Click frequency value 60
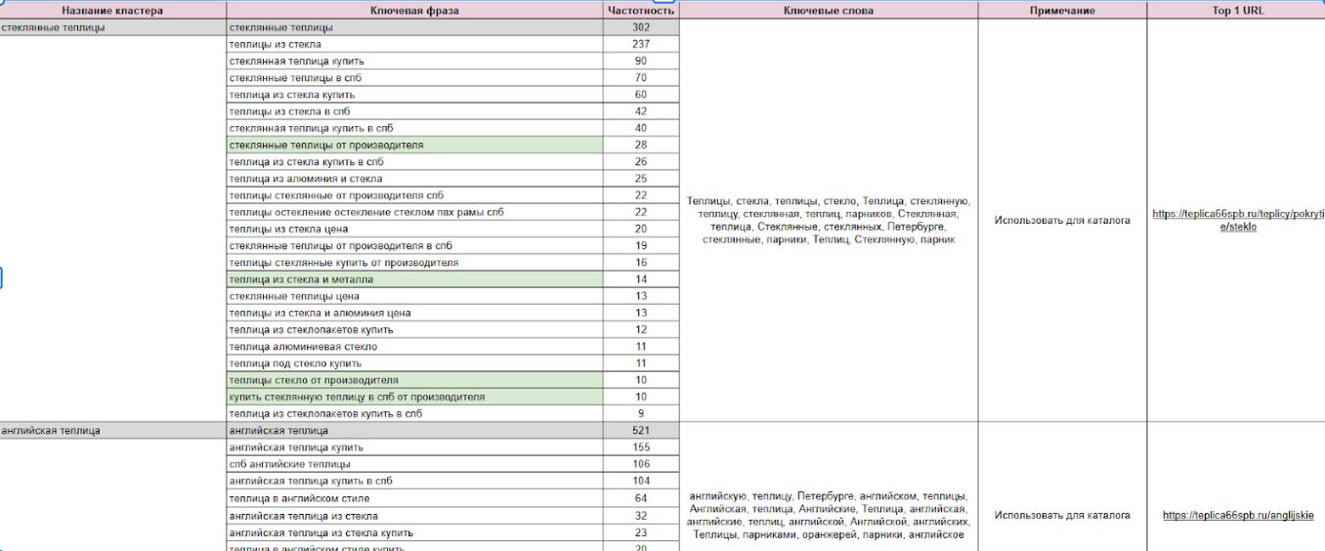1325x551 pixels. tap(641, 95)
